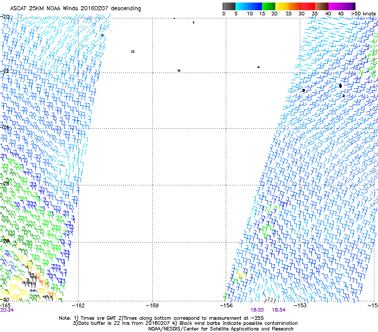This screenshot has height=332, width=378.
Task: Click the square island outline near -21 latitude
Action: coord(133,52)
